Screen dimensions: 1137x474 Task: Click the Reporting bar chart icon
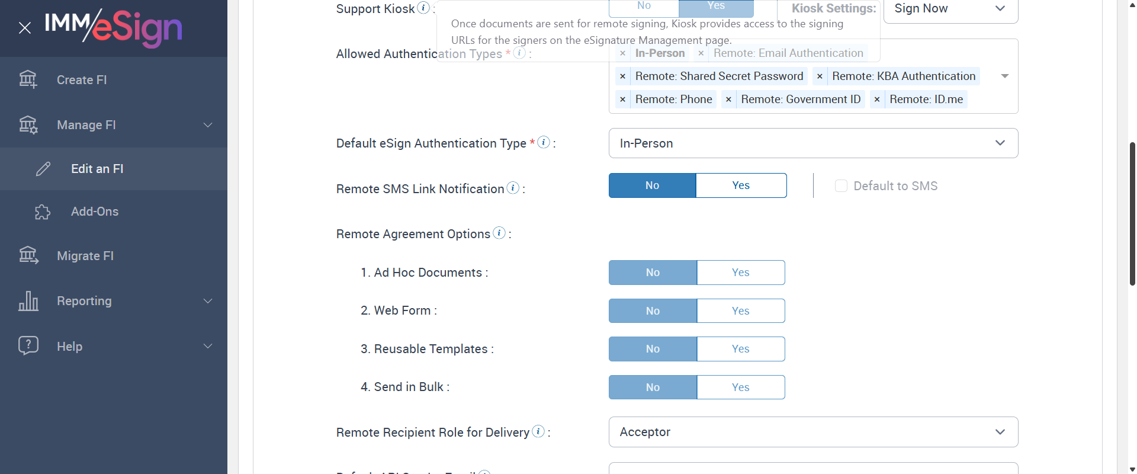click(28, 301)
